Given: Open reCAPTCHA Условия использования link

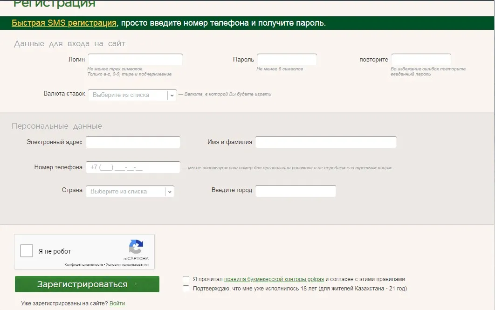Looking at the screenshot, I should click(x=127, y=264).
